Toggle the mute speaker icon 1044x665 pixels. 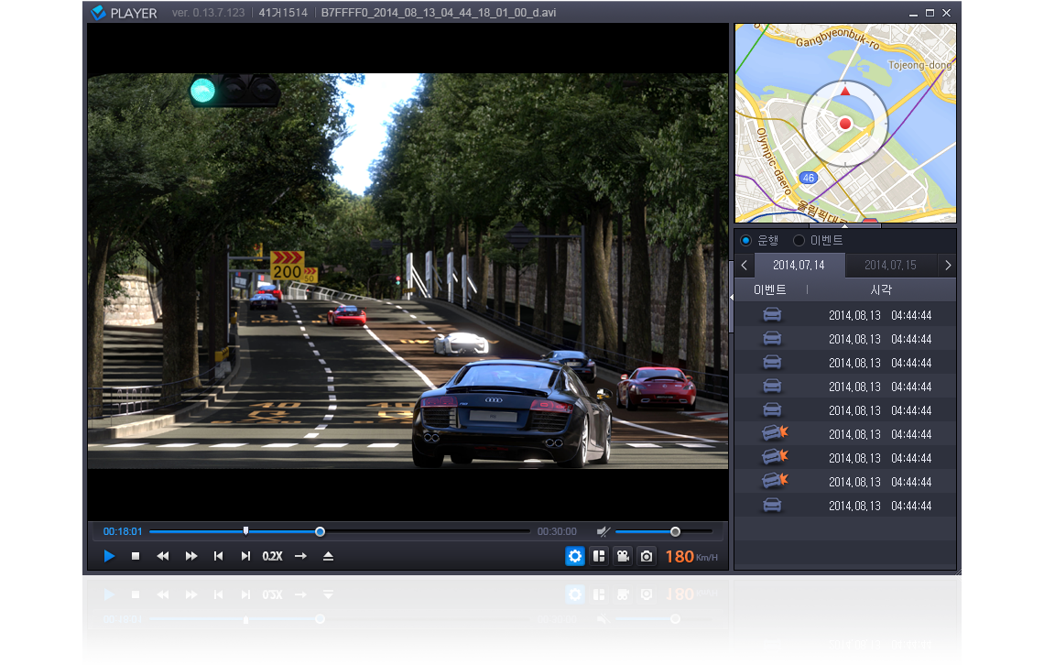pos(604,531)
